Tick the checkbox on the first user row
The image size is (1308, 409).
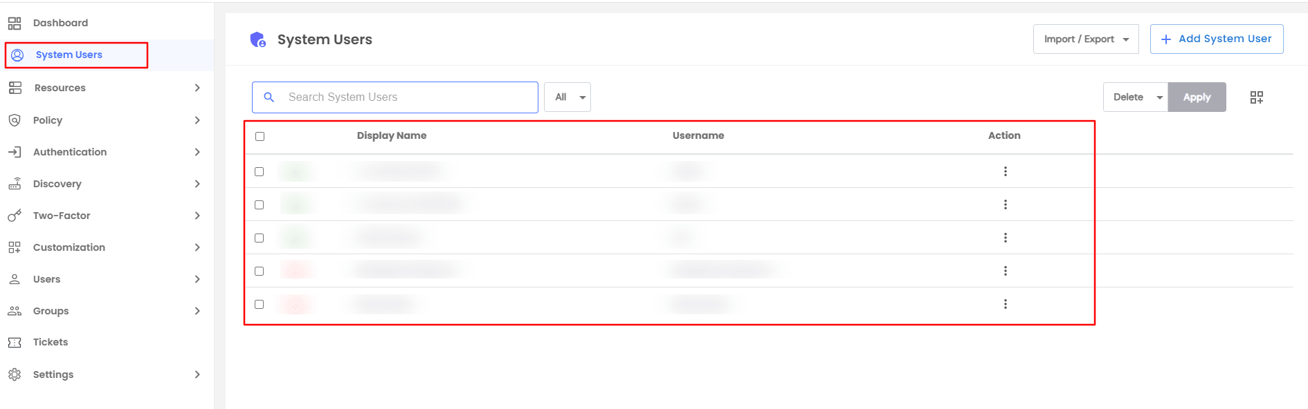(260, 171)
